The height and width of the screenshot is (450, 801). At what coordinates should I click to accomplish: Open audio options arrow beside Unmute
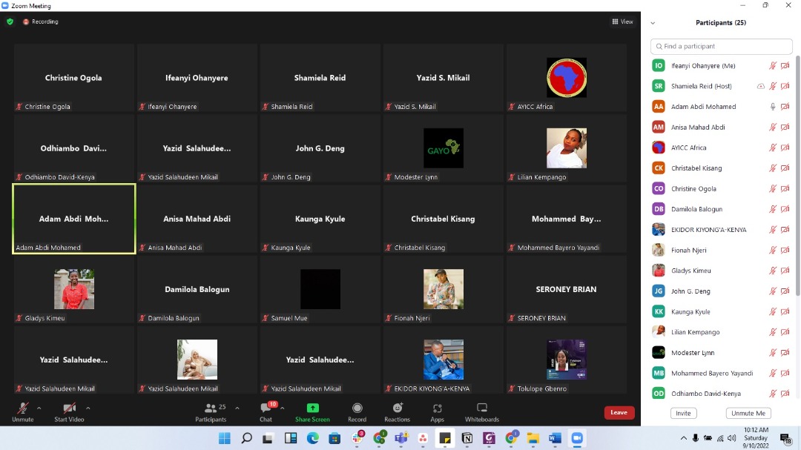tap(39, 408)
